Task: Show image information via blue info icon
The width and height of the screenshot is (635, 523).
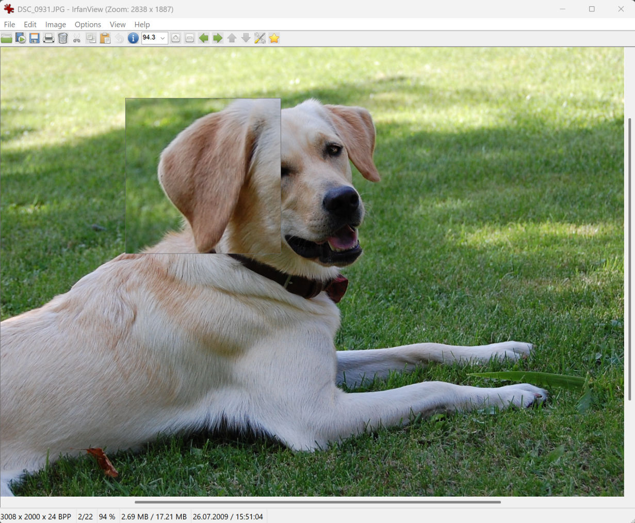Action: pyautogui.click(x=133, y=38)
